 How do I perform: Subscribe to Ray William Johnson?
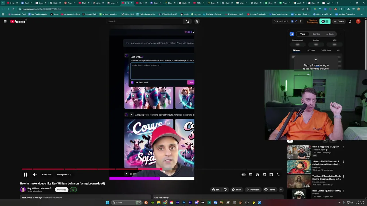(61, 189)
